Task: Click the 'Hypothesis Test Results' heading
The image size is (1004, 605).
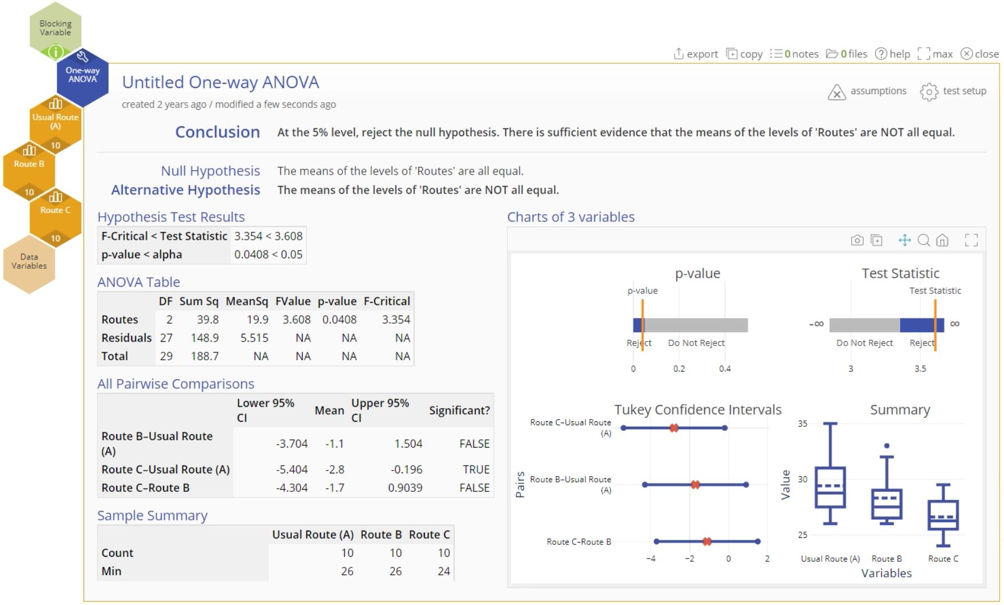Action: coord(171,217)
